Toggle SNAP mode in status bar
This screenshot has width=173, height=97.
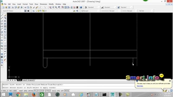coord(21,91)
